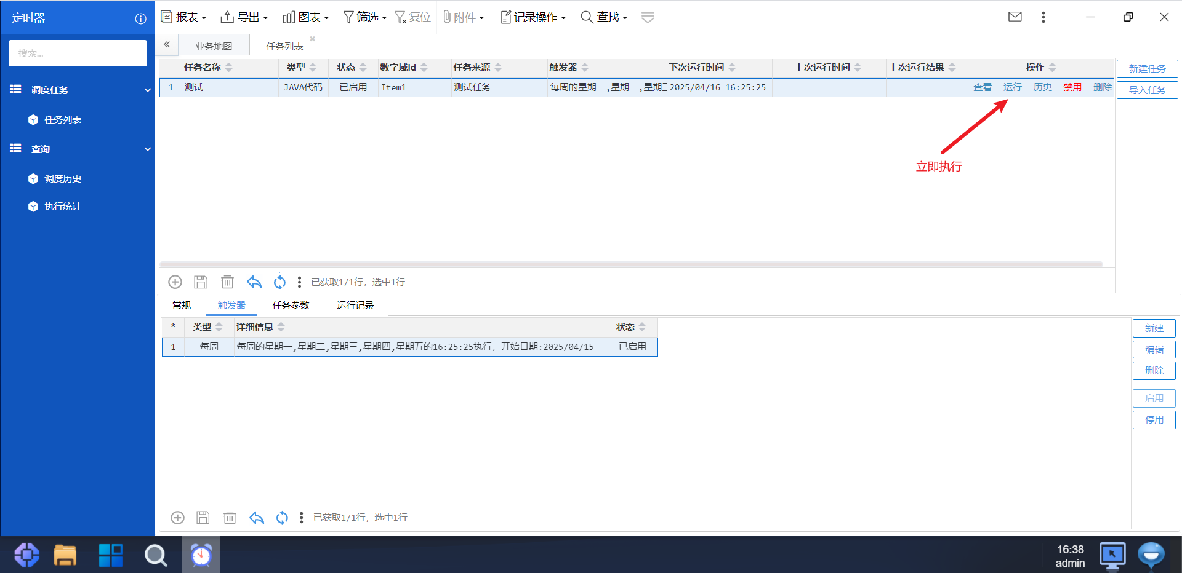The image size is (1182, 573).
Task: Click 查看 link for 测试 task
Action: 983,87
